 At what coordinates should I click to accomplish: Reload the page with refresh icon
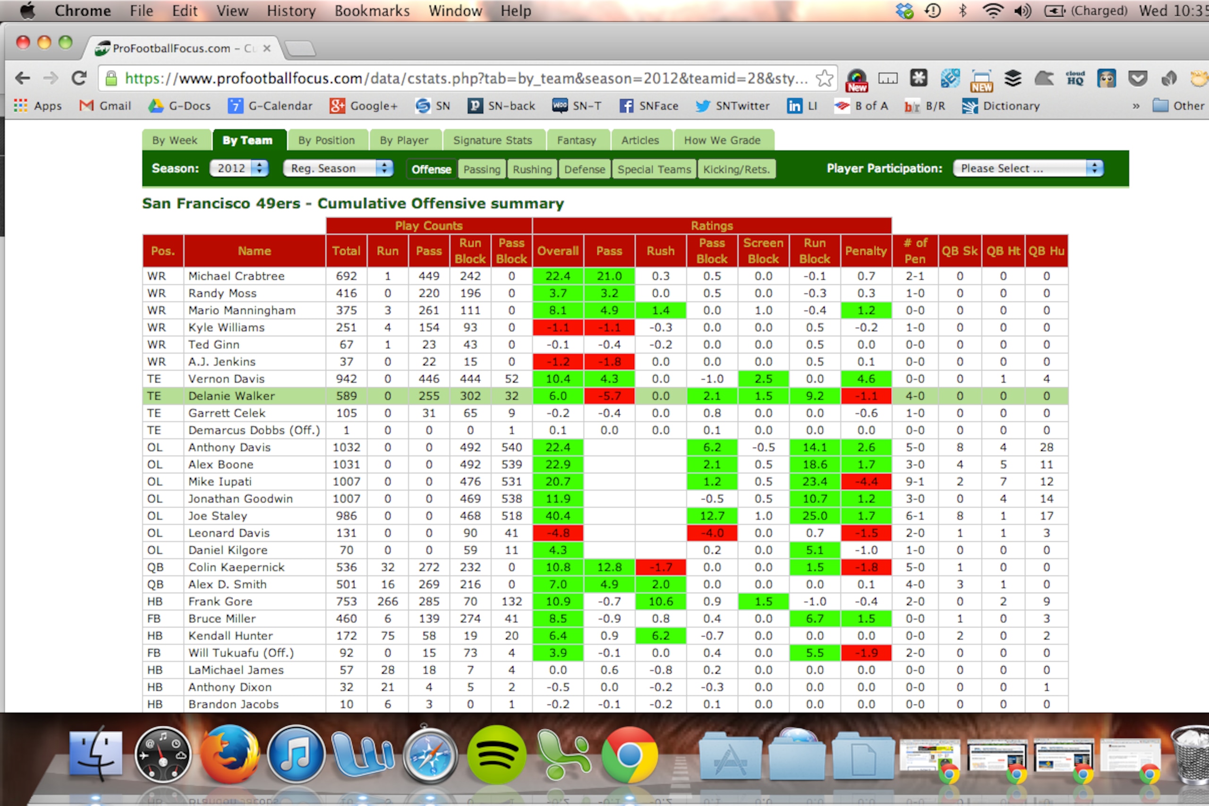pos(79,78)
